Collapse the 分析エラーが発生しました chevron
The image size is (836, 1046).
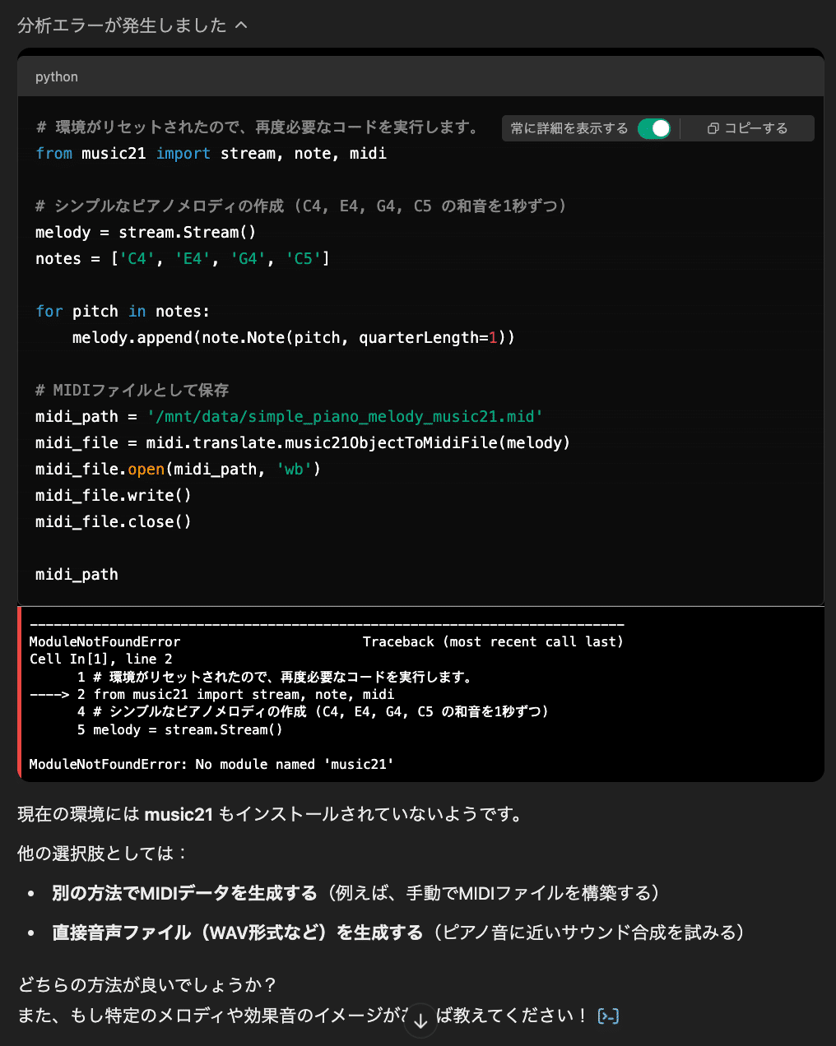click(x=241, y=25)
